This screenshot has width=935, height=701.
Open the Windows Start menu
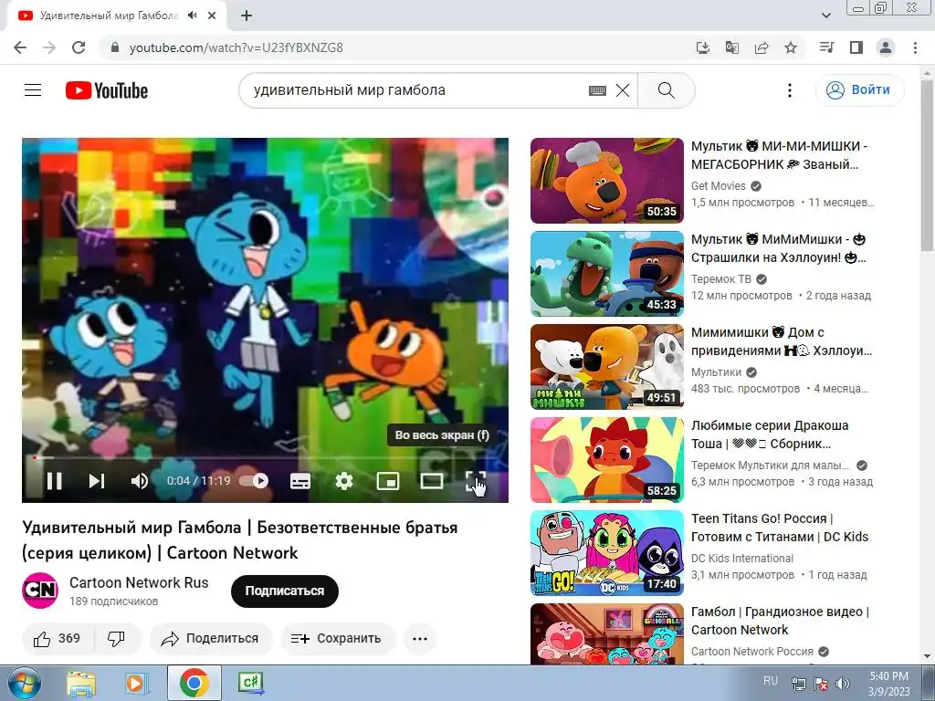pyautogui.click(x=25, y=684)
